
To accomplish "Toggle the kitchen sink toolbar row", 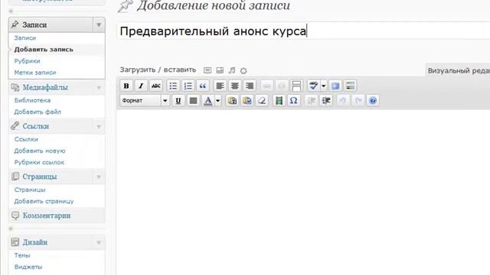I will (x=351, y=86).
